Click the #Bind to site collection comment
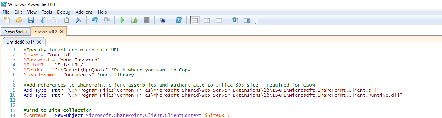The height and width of the screenshot is (118, 442). point(57,110)
